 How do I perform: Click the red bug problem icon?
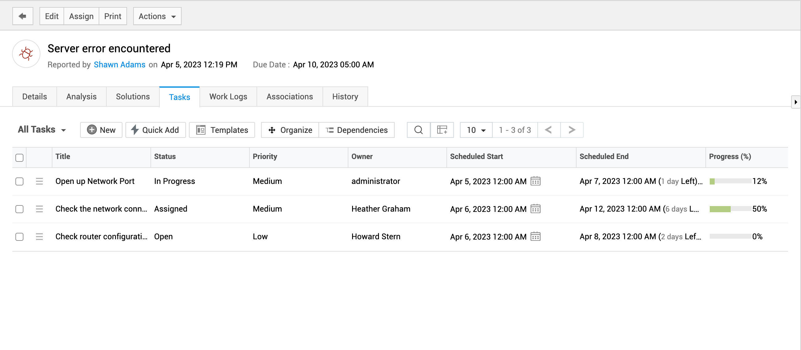[x=26, y=54]
